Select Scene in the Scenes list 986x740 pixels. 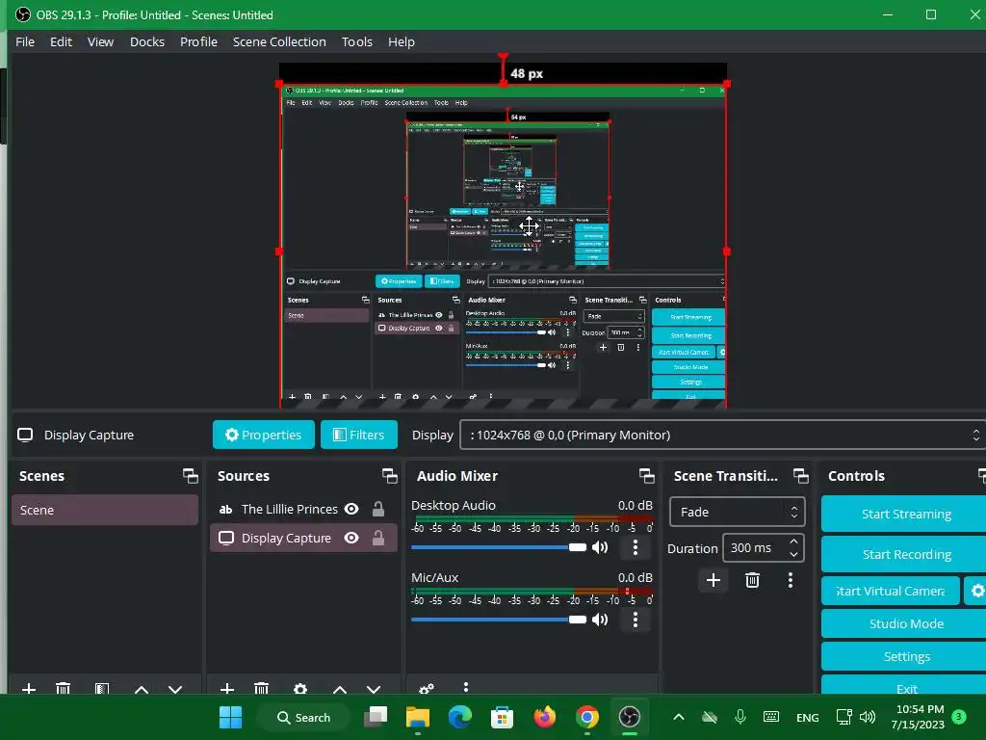tap(104, 510)
